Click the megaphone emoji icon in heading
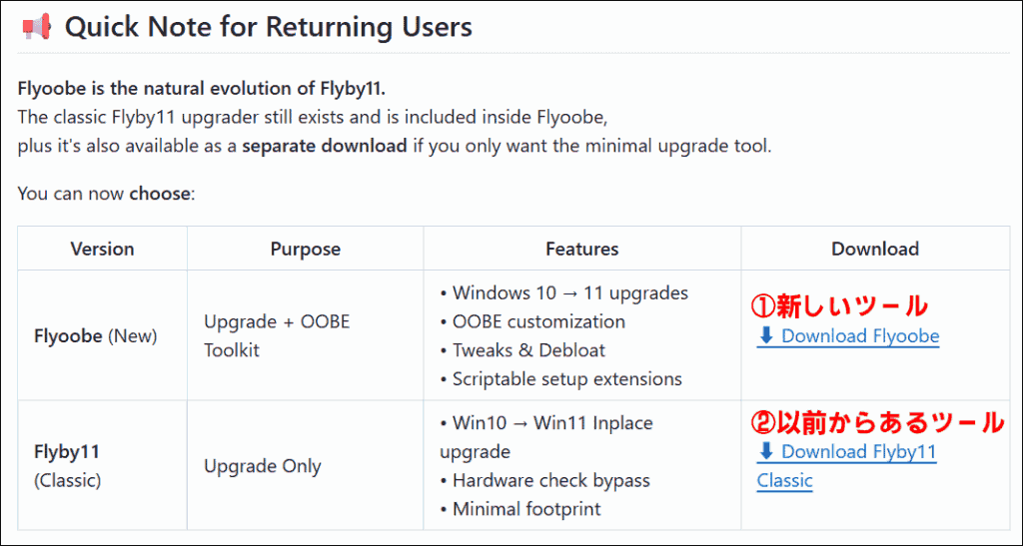Image resolution: width=1023 pixels, height=546 pixels. [35, 27]
